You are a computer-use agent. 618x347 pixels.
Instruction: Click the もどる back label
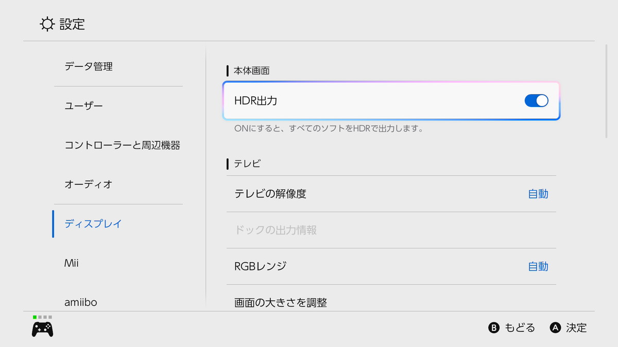pyautogui.click(x=519, y=328)
